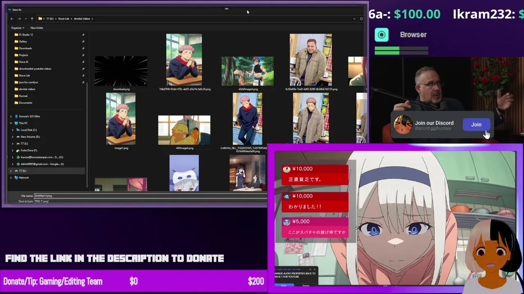Screen dimensions: 524x294
Task: Expand Forte Drive (F:) tree node
Action: (13, 150)
